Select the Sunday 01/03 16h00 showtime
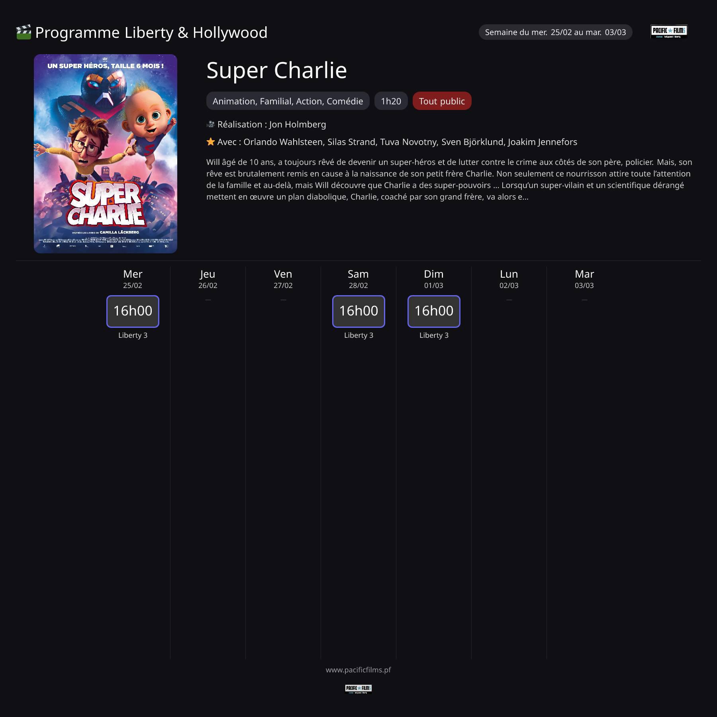The width and height of the screenshot is (717, 717). tap(434, 311)
